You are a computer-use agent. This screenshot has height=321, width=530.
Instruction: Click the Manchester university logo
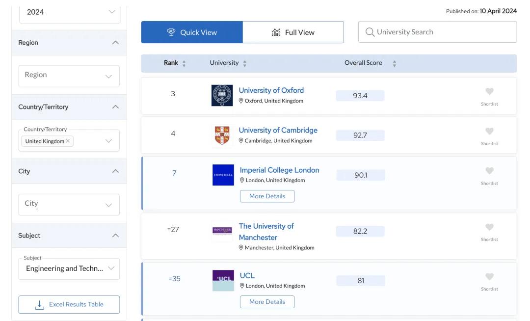point(222,231)
